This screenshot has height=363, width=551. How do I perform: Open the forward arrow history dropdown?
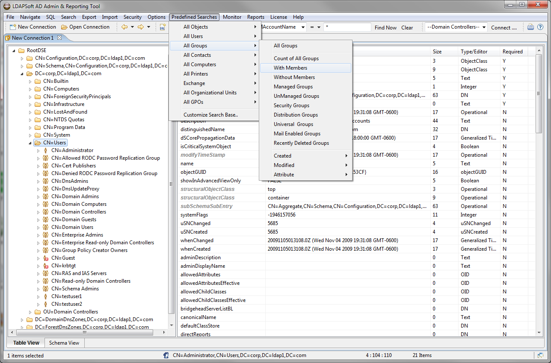pos(148,27)
